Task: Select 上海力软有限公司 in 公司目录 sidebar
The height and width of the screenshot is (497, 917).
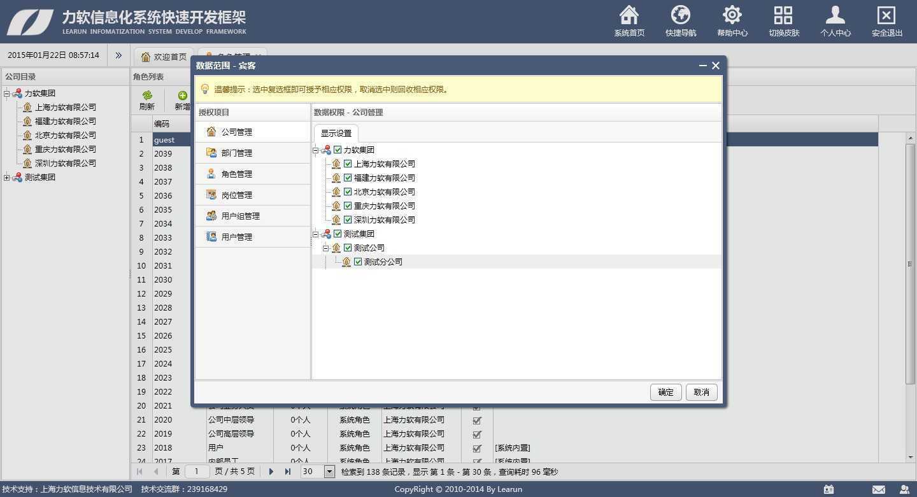Action: click(x=66, y=107)
